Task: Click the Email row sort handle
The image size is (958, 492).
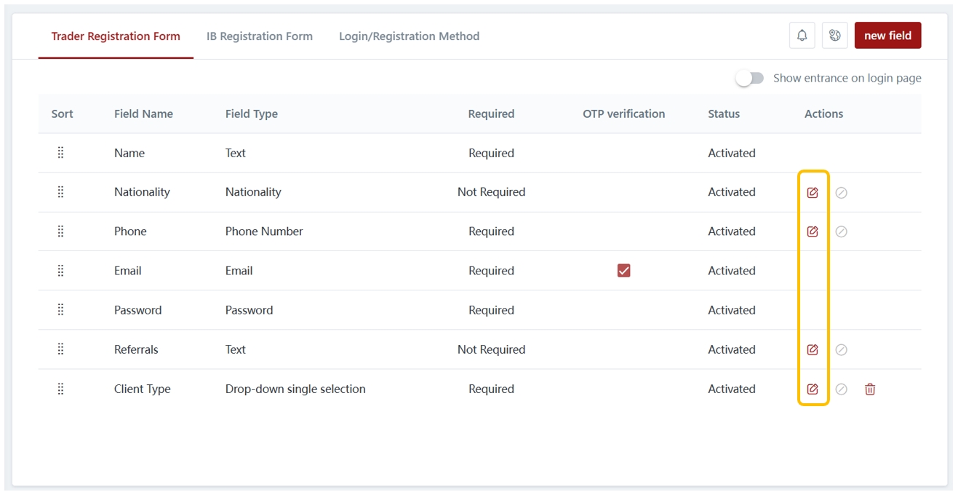Action: (61, 271)
